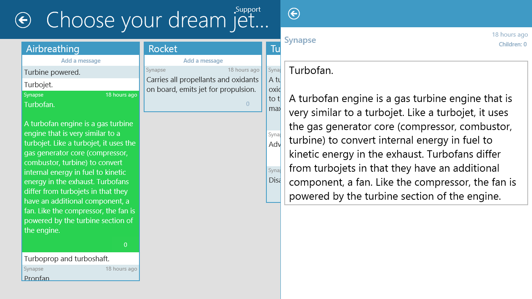532x299 pixels.
Task: Open the Propfan message
Action: click(x=81, y=277)
